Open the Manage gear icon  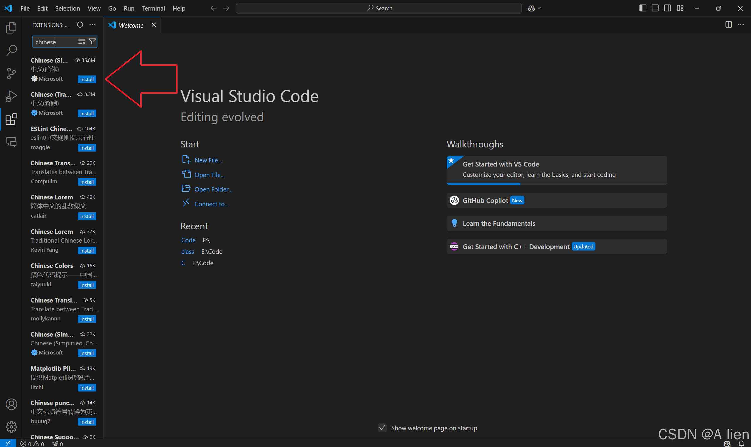click(x=11, y=426)
